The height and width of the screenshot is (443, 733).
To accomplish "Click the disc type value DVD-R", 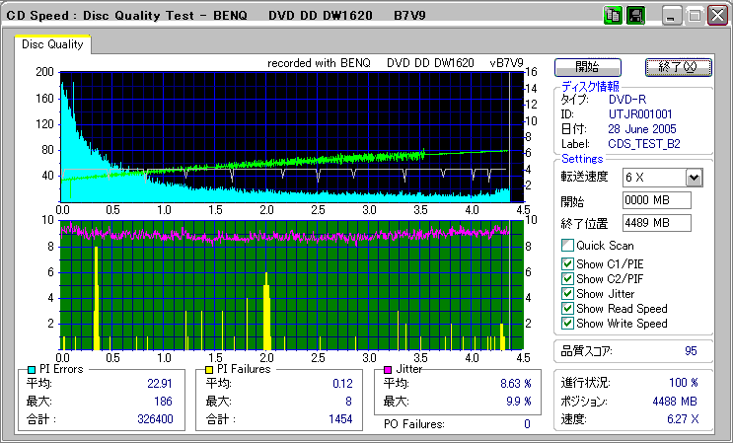I will (x=627, y=100).
